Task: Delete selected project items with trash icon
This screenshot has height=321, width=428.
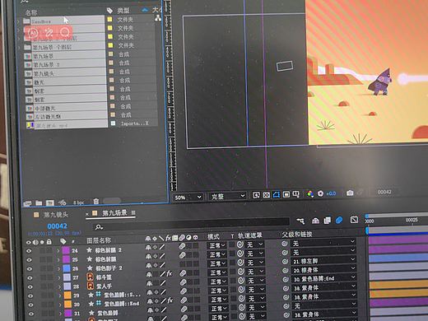Action: pos(96,202)
